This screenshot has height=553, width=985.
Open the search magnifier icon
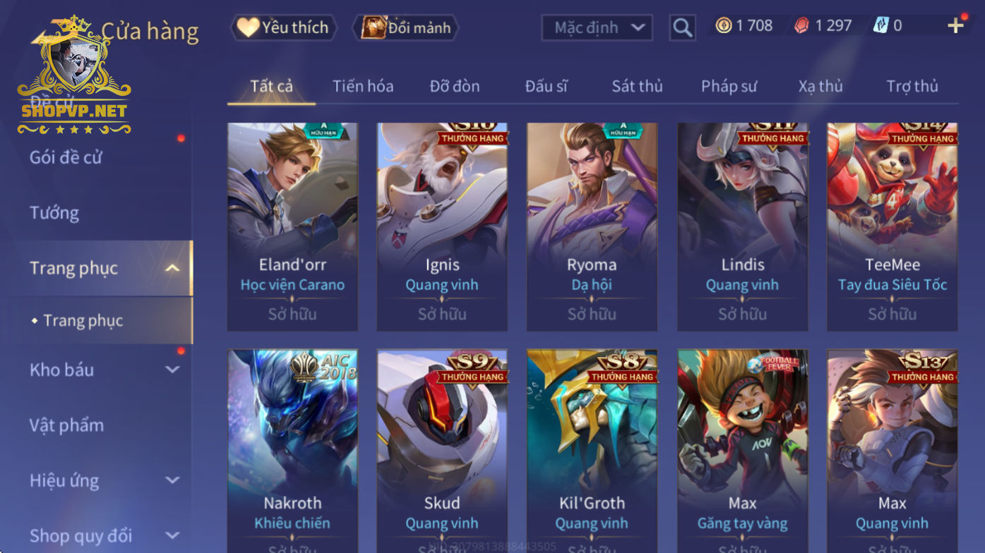[682, 28]
